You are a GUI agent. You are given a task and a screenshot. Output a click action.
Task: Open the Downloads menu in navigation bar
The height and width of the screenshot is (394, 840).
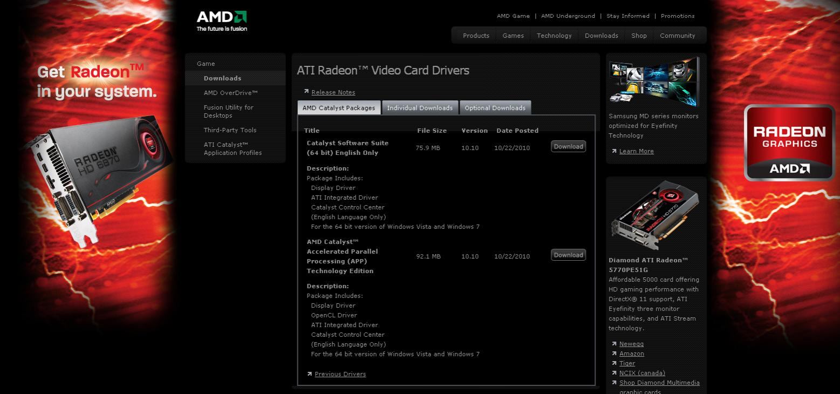(x=602, y=36)
